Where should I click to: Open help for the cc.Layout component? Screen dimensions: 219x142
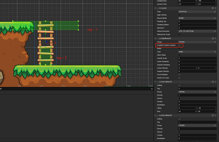(212, 8)
